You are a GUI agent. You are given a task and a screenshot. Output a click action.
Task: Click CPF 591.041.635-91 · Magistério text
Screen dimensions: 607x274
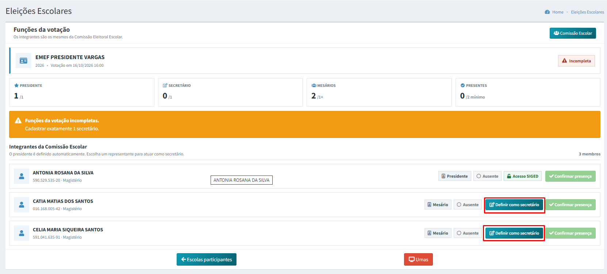(57, 237)
